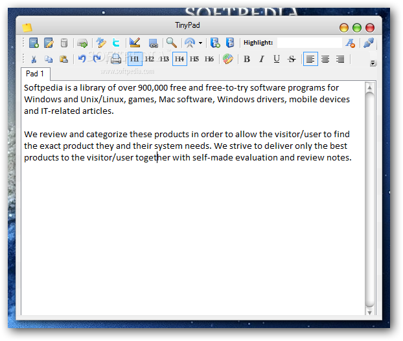
Task: Click the clear highlight 'A' icon
Action: coord(350,43)
